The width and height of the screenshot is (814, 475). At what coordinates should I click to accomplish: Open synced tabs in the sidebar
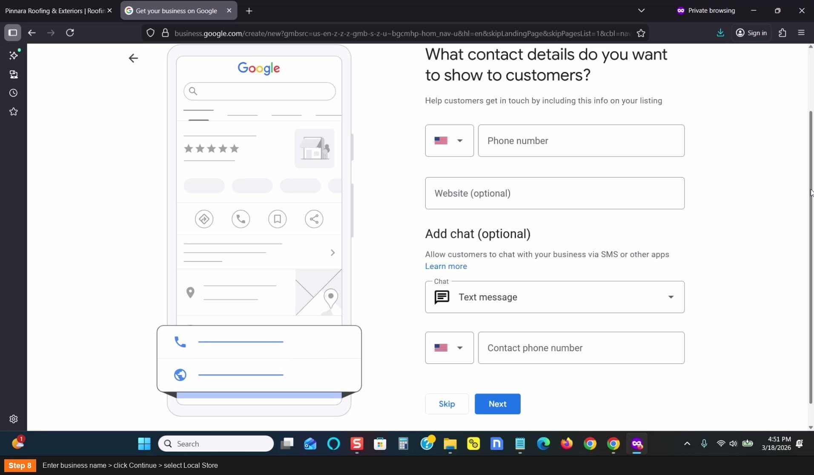pos(14,74)
